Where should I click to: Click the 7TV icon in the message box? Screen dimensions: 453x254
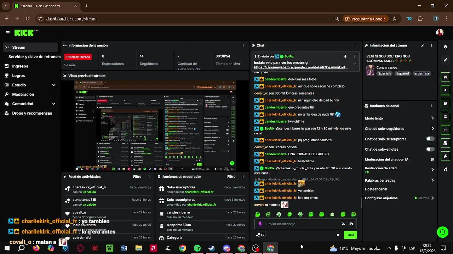(x=343, y=224)
